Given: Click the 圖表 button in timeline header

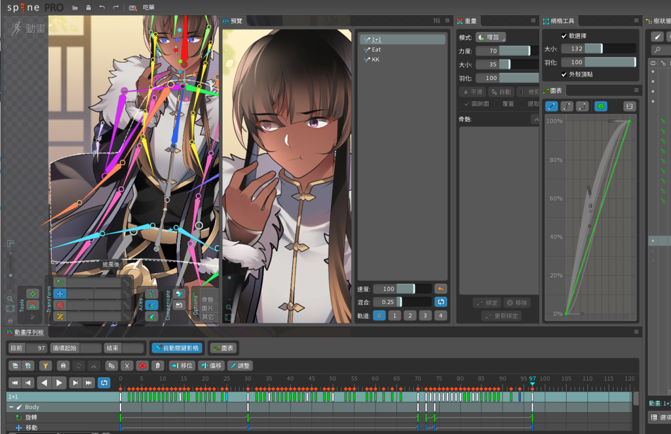Looking at the screenshot, I should [223, 348].
